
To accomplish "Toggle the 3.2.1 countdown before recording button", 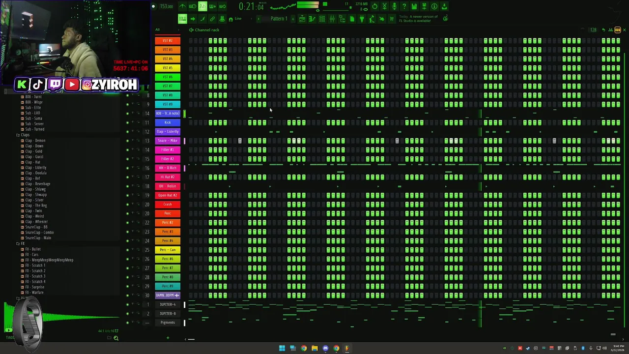I will coord(202,6).
